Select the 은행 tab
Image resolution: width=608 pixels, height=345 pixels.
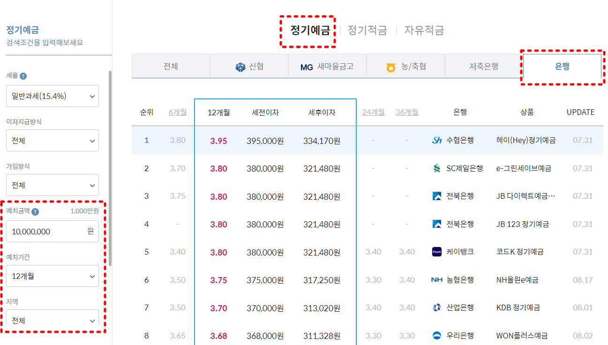562,66
